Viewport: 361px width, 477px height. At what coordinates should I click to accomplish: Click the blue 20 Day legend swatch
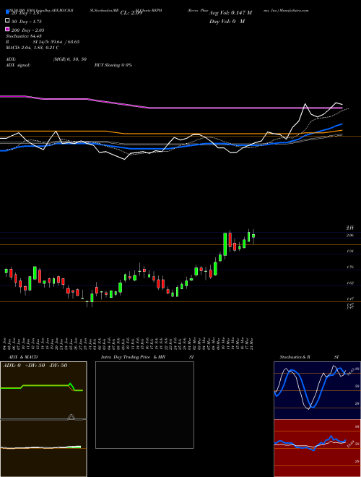[7, 12]
